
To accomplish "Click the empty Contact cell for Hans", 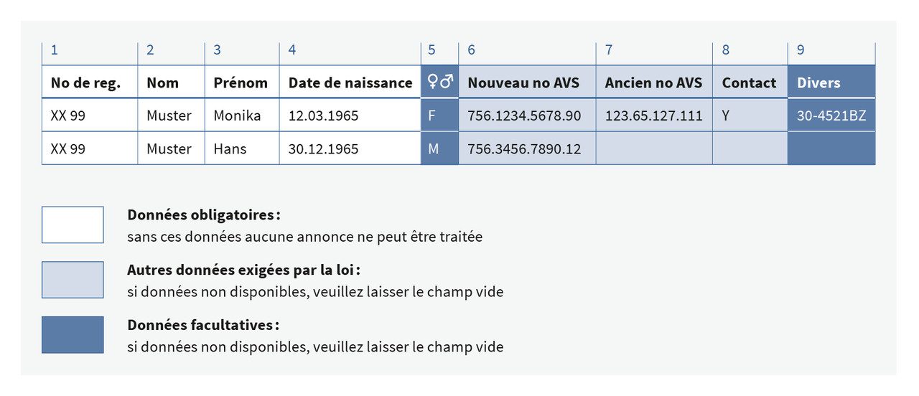I will (x=750, y=149).
